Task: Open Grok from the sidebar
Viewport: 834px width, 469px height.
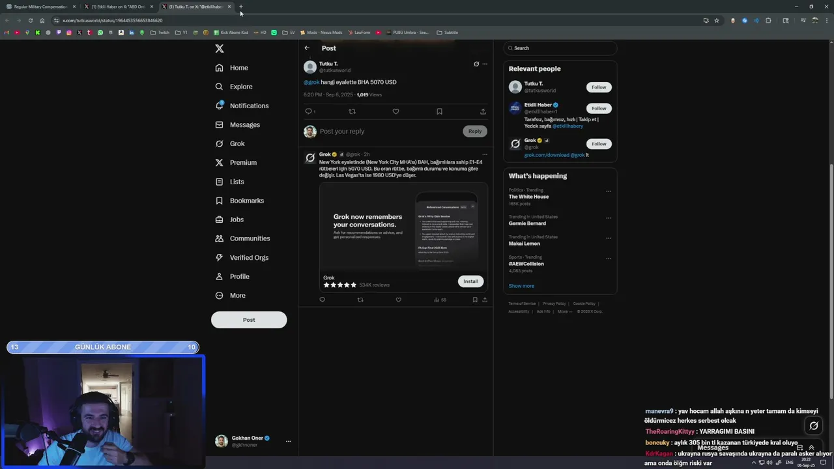Action: [230, 143]
